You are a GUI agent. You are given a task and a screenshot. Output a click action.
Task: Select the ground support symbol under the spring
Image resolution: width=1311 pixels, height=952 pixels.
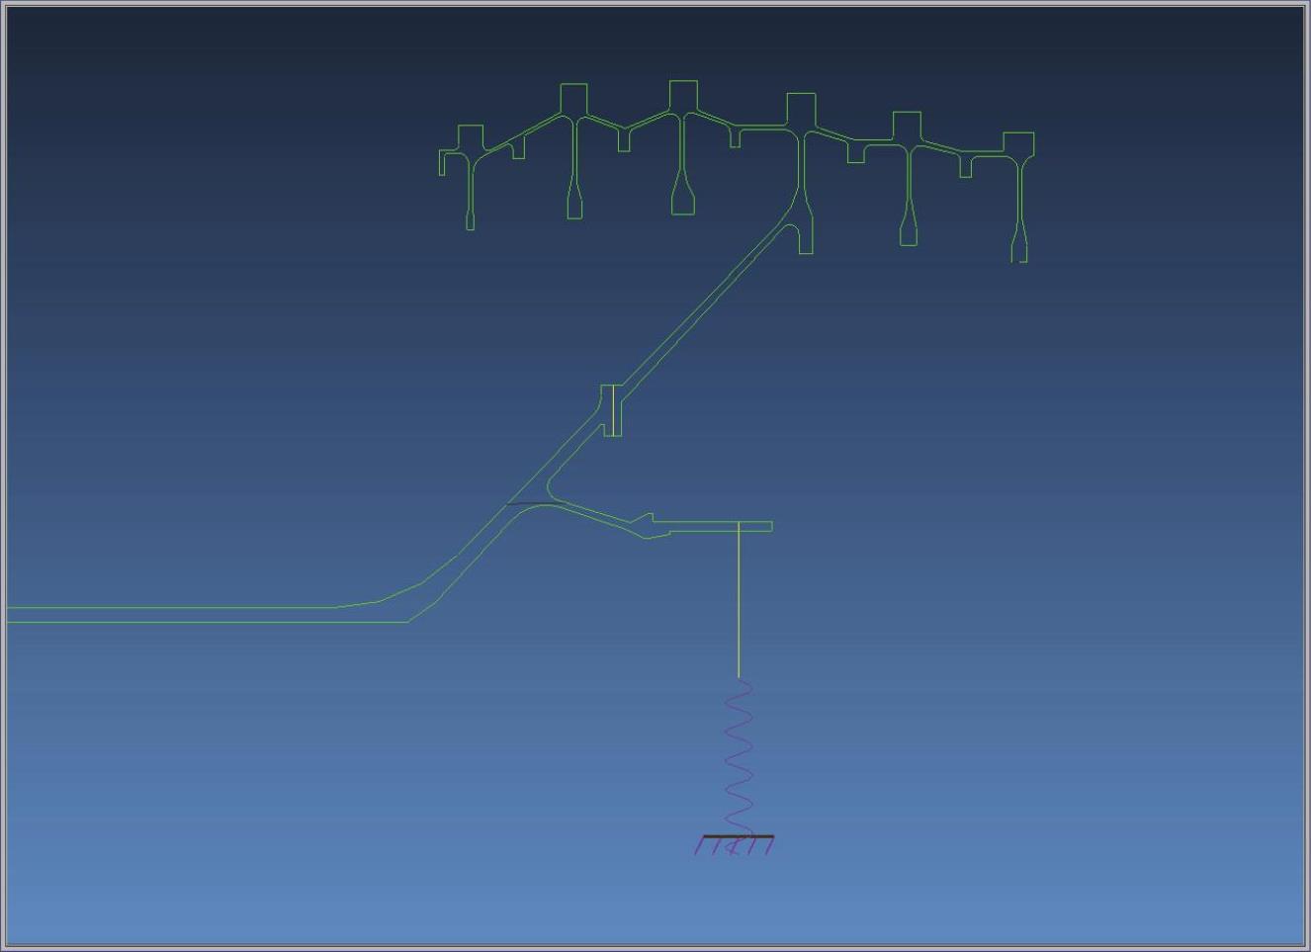735,843
